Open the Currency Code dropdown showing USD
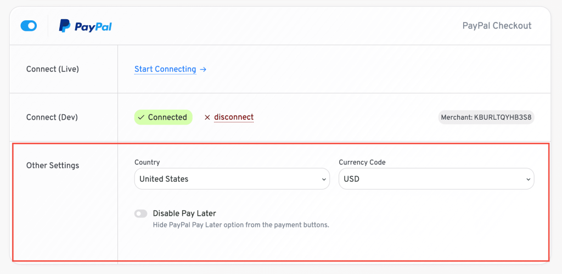Screen dimensions: 562x274 tap(436, 178)
